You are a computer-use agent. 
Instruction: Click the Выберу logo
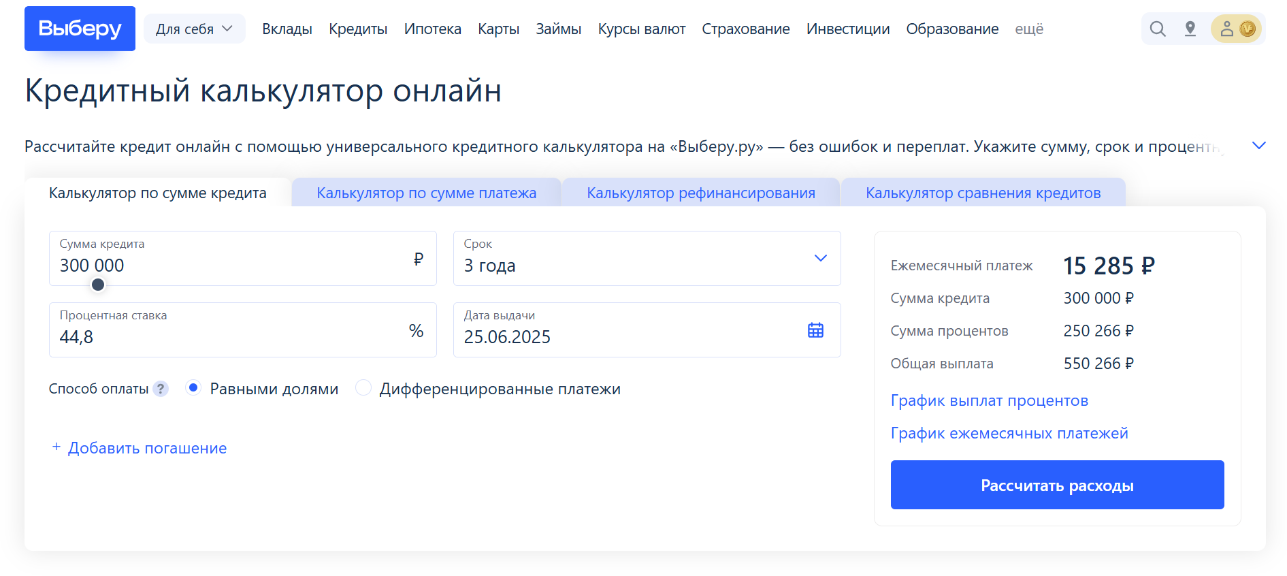[80, 29]
